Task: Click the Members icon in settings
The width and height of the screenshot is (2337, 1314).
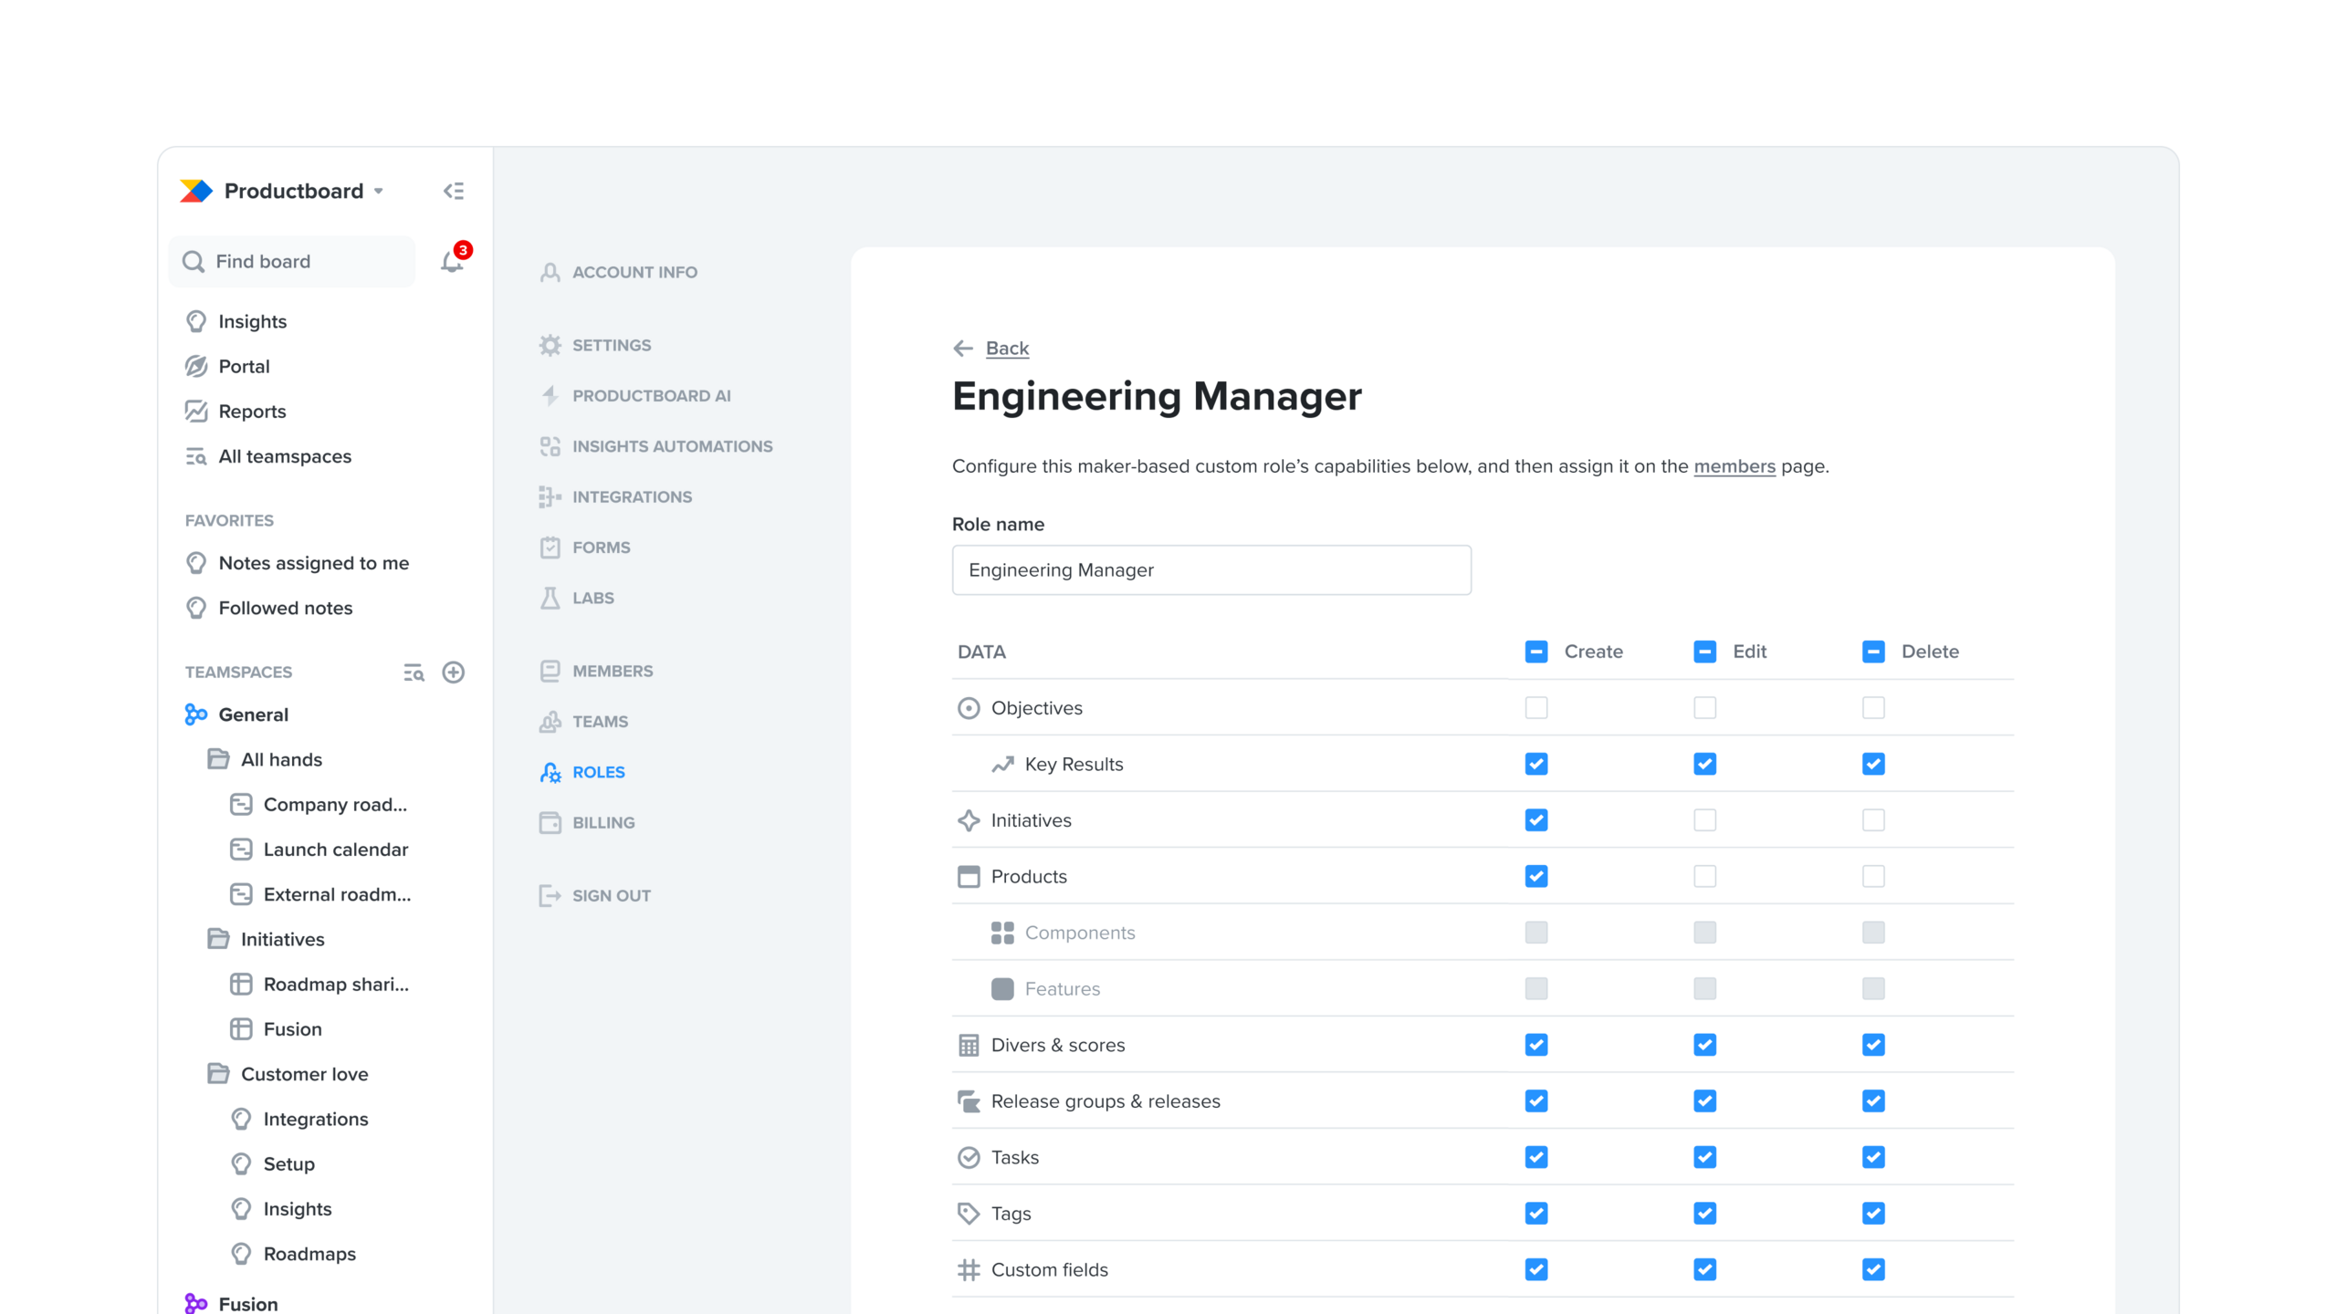Action: (x=549, y=671)
